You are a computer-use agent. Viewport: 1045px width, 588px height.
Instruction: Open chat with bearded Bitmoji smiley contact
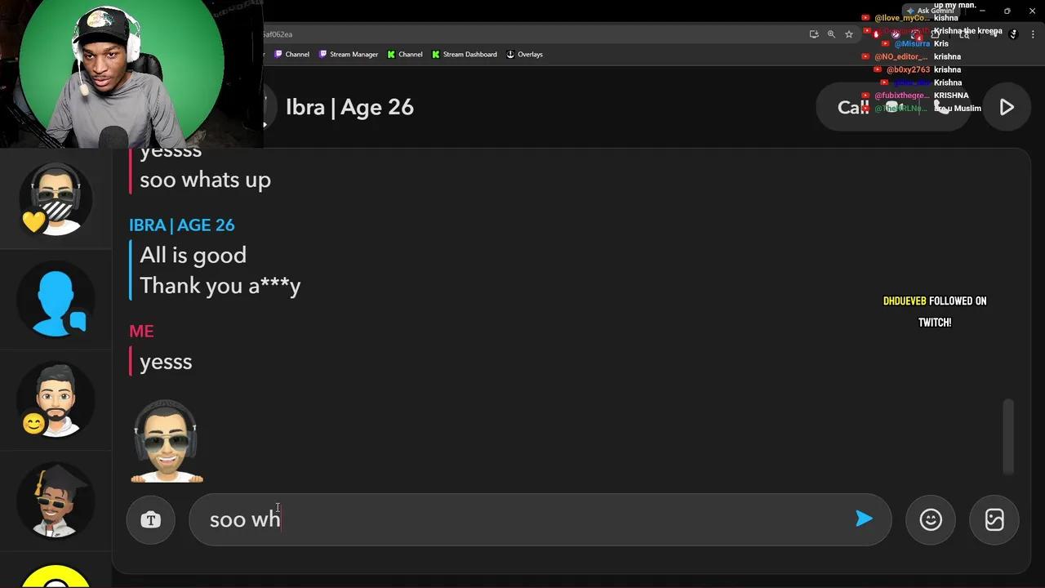(x=56, y=400)
